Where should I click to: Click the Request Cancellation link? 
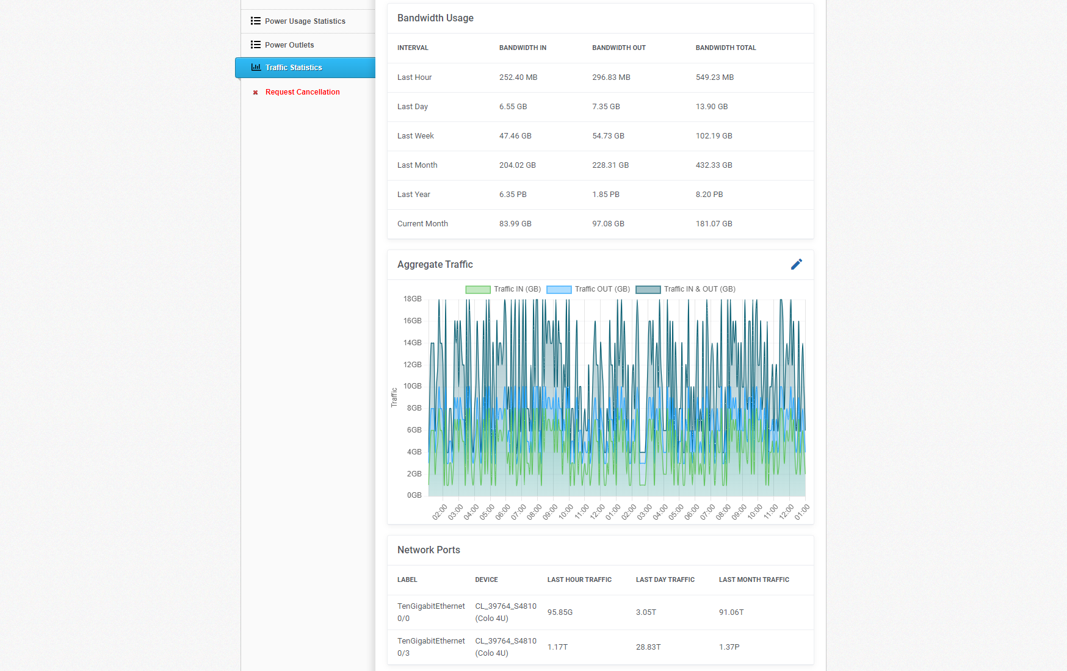tap(302, 92)
